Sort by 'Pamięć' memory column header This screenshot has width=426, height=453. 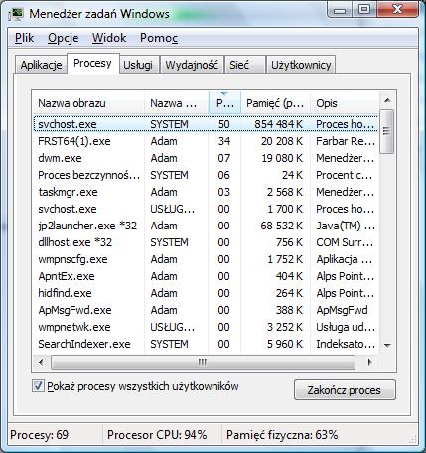[x=275, y=103]
